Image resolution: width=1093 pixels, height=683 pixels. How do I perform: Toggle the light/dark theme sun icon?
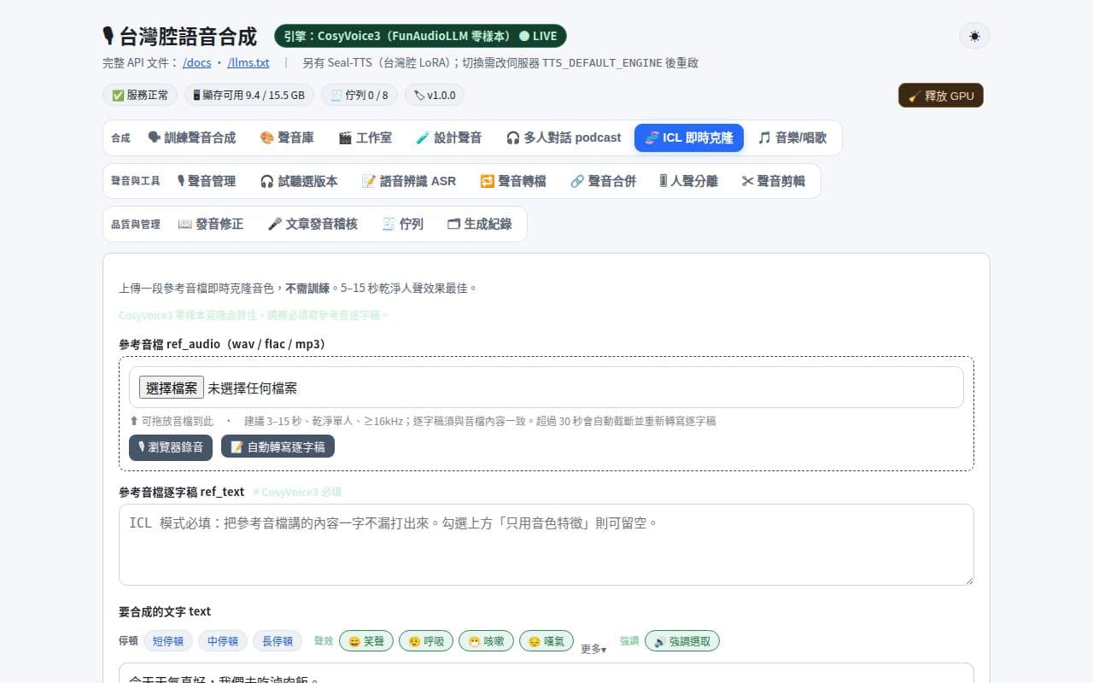tap(974, 36)
